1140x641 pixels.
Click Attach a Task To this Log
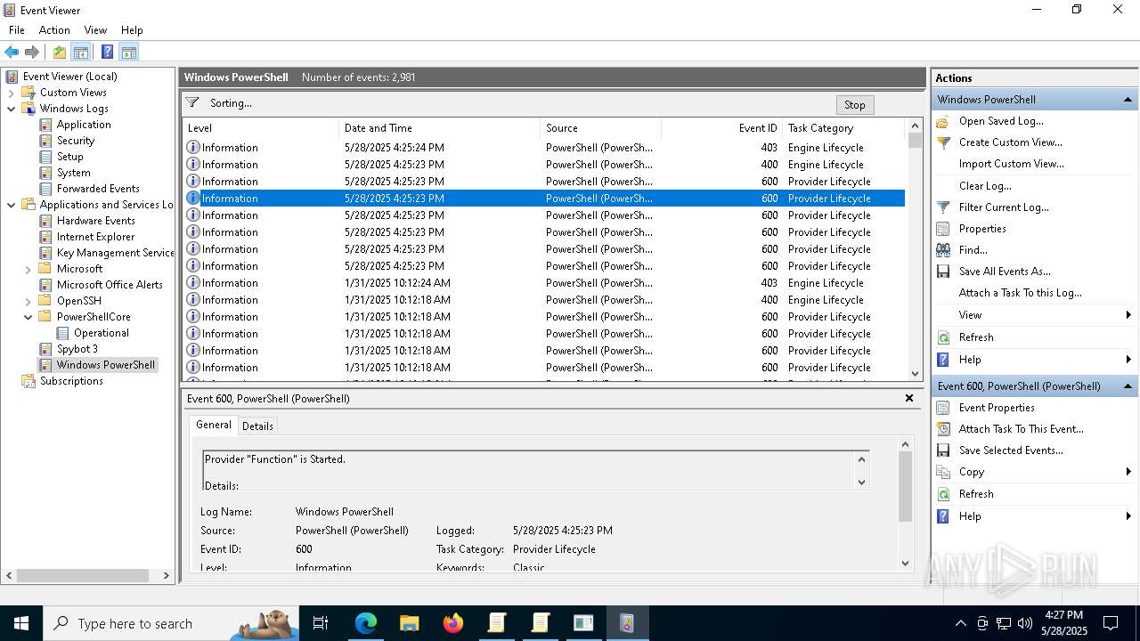[1021, 293]
